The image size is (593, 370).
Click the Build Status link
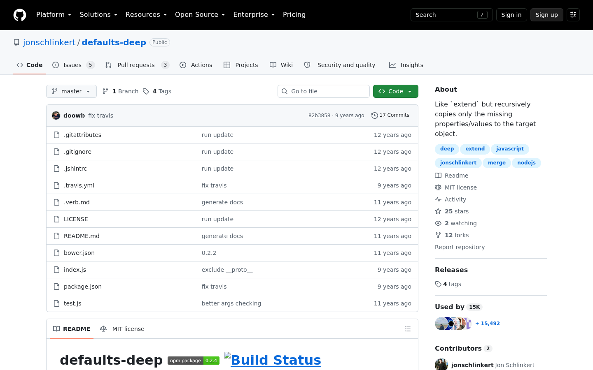[x=273, y=360]
